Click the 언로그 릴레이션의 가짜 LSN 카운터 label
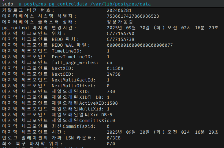Image resolution: width=224 pixels, height=148 pixels. (x=49, y=138)
